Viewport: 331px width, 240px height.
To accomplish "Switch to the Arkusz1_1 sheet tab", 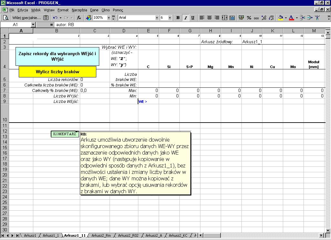I will pyautogui.click(x=51, y=235).
